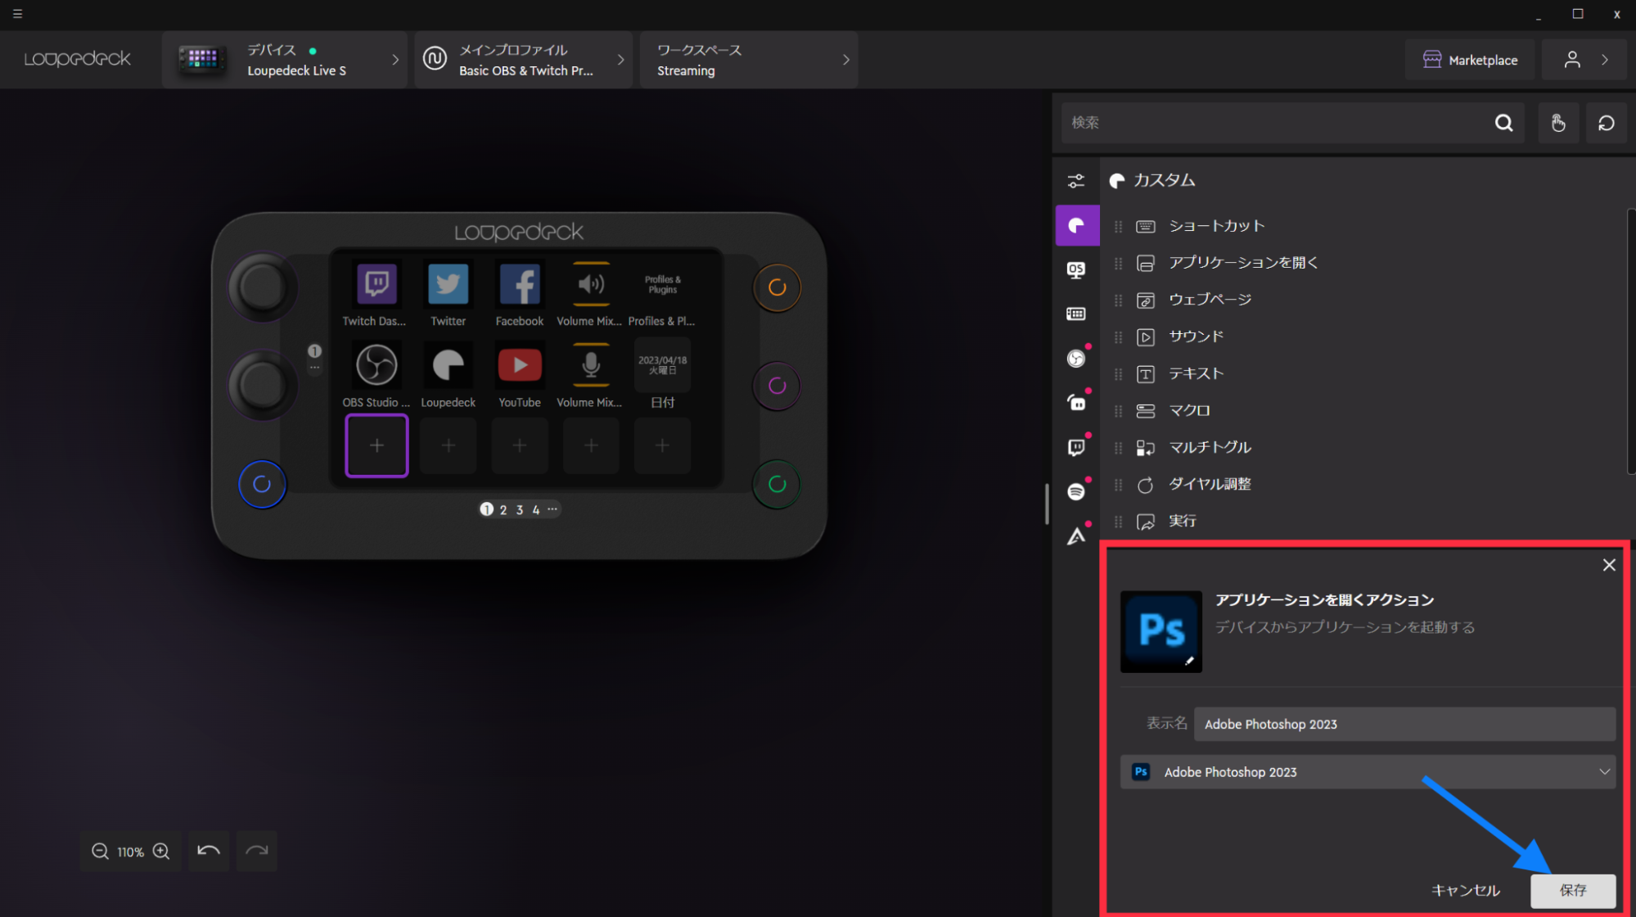Click the green round button on device
The height and width of the screenshot is (917, 1636).
(777, 484)
